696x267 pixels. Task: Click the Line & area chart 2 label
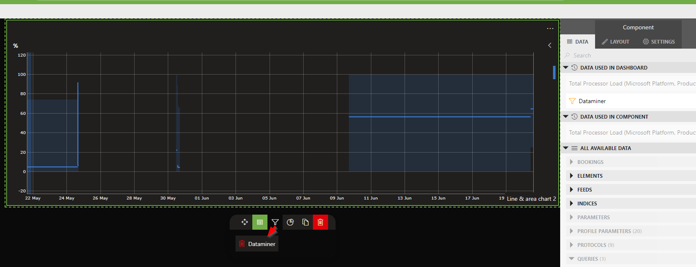coord(531,199)
